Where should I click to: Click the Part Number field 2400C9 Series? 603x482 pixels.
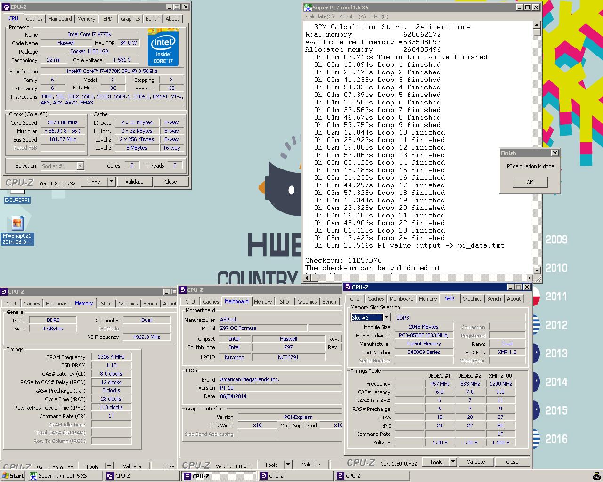tap(424, 352)
